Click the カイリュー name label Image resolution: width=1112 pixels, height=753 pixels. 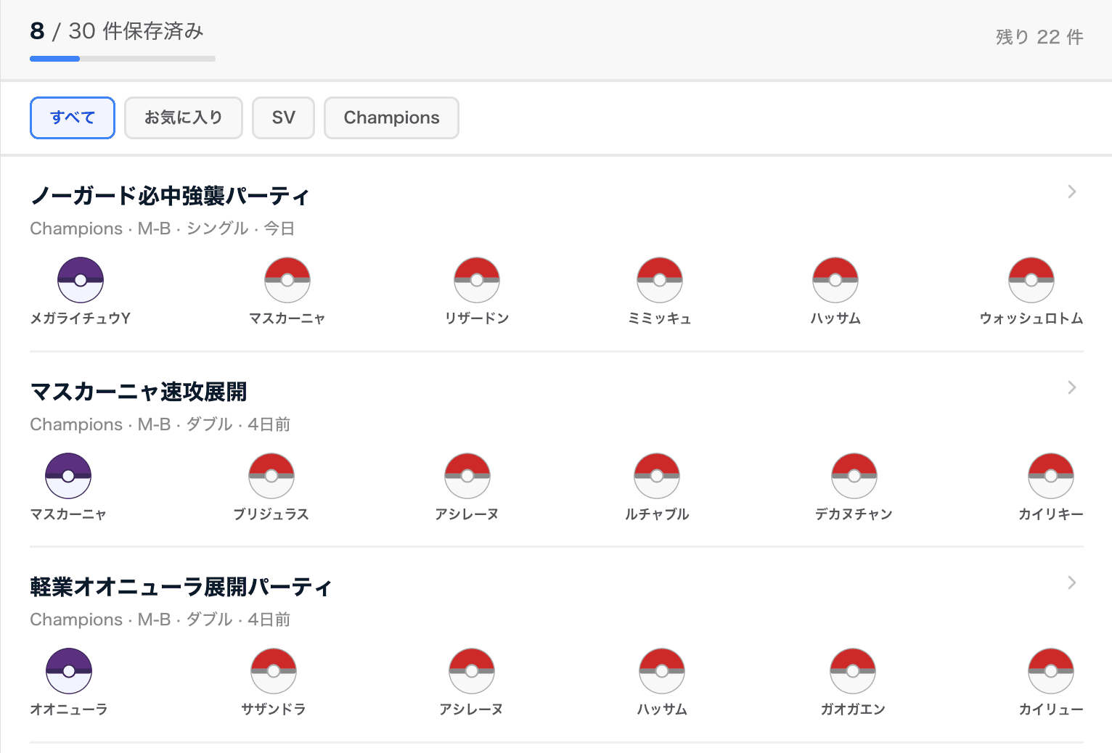1051,709
